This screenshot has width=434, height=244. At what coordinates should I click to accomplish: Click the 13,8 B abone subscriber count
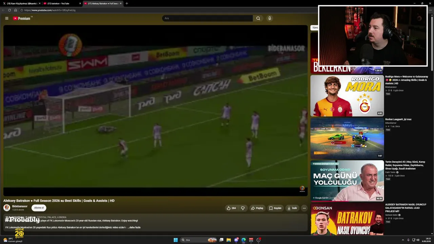click(x=18, y=210)
